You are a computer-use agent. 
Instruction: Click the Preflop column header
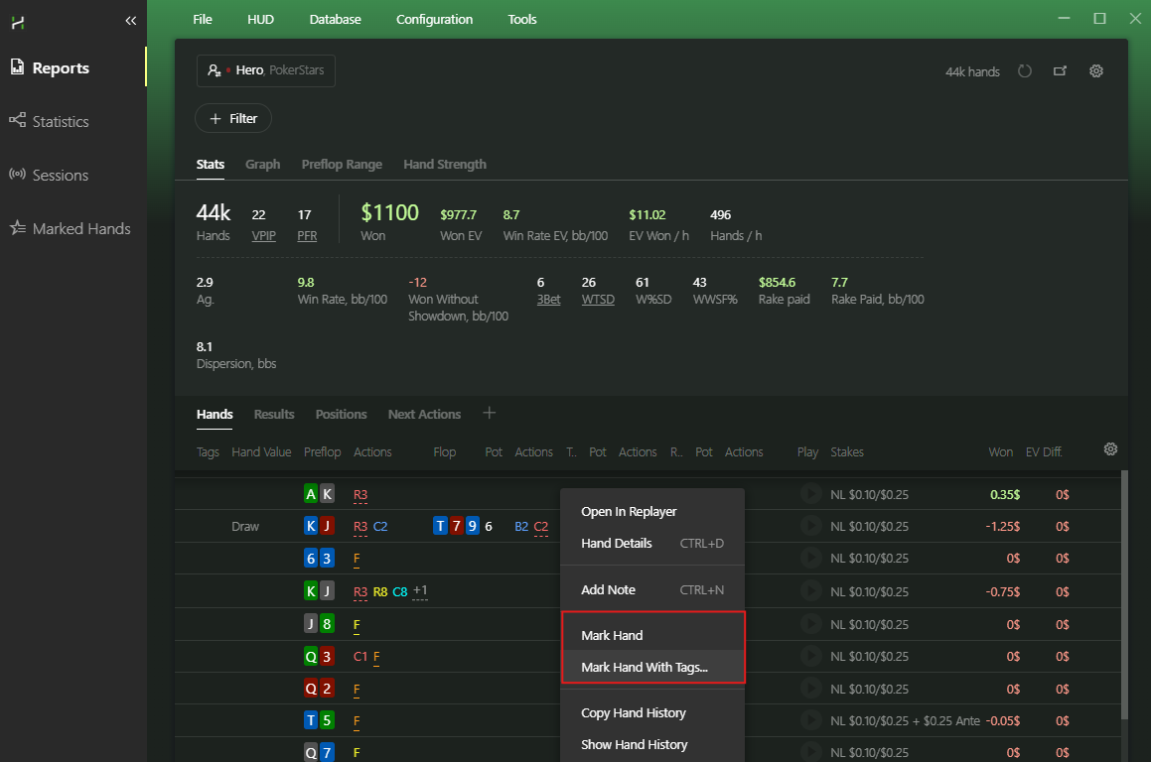click(322, 451)
